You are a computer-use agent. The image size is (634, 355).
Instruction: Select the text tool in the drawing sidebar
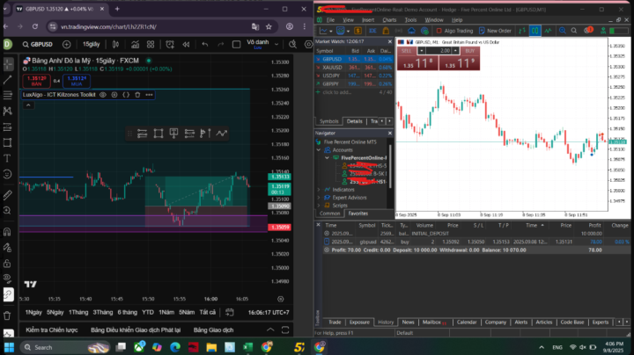[7, 158]
